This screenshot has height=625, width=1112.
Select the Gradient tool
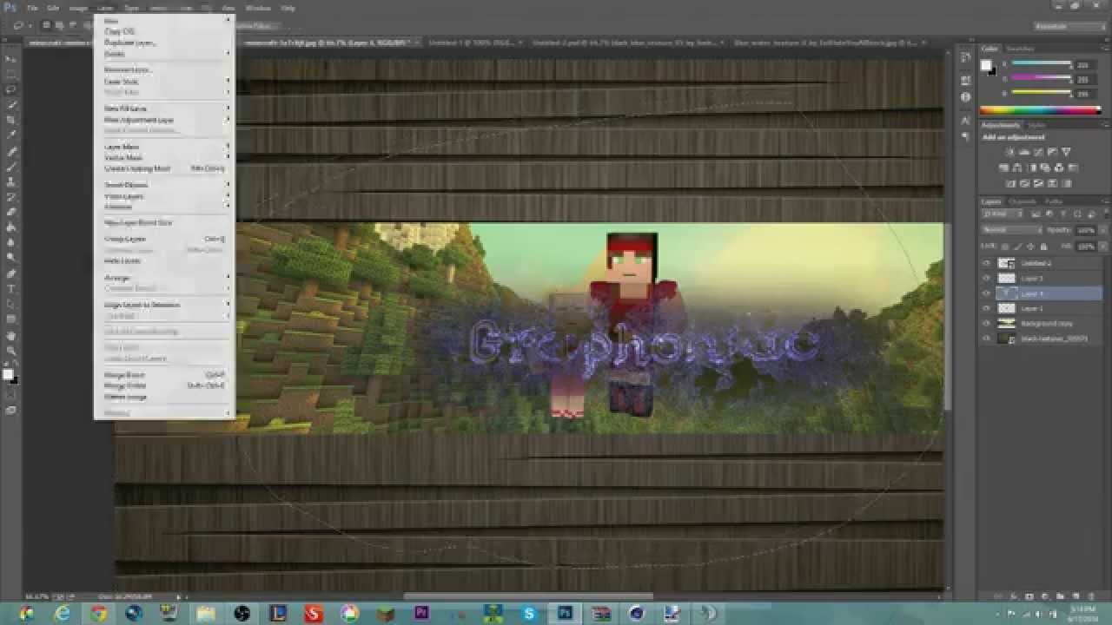(11, 227)
